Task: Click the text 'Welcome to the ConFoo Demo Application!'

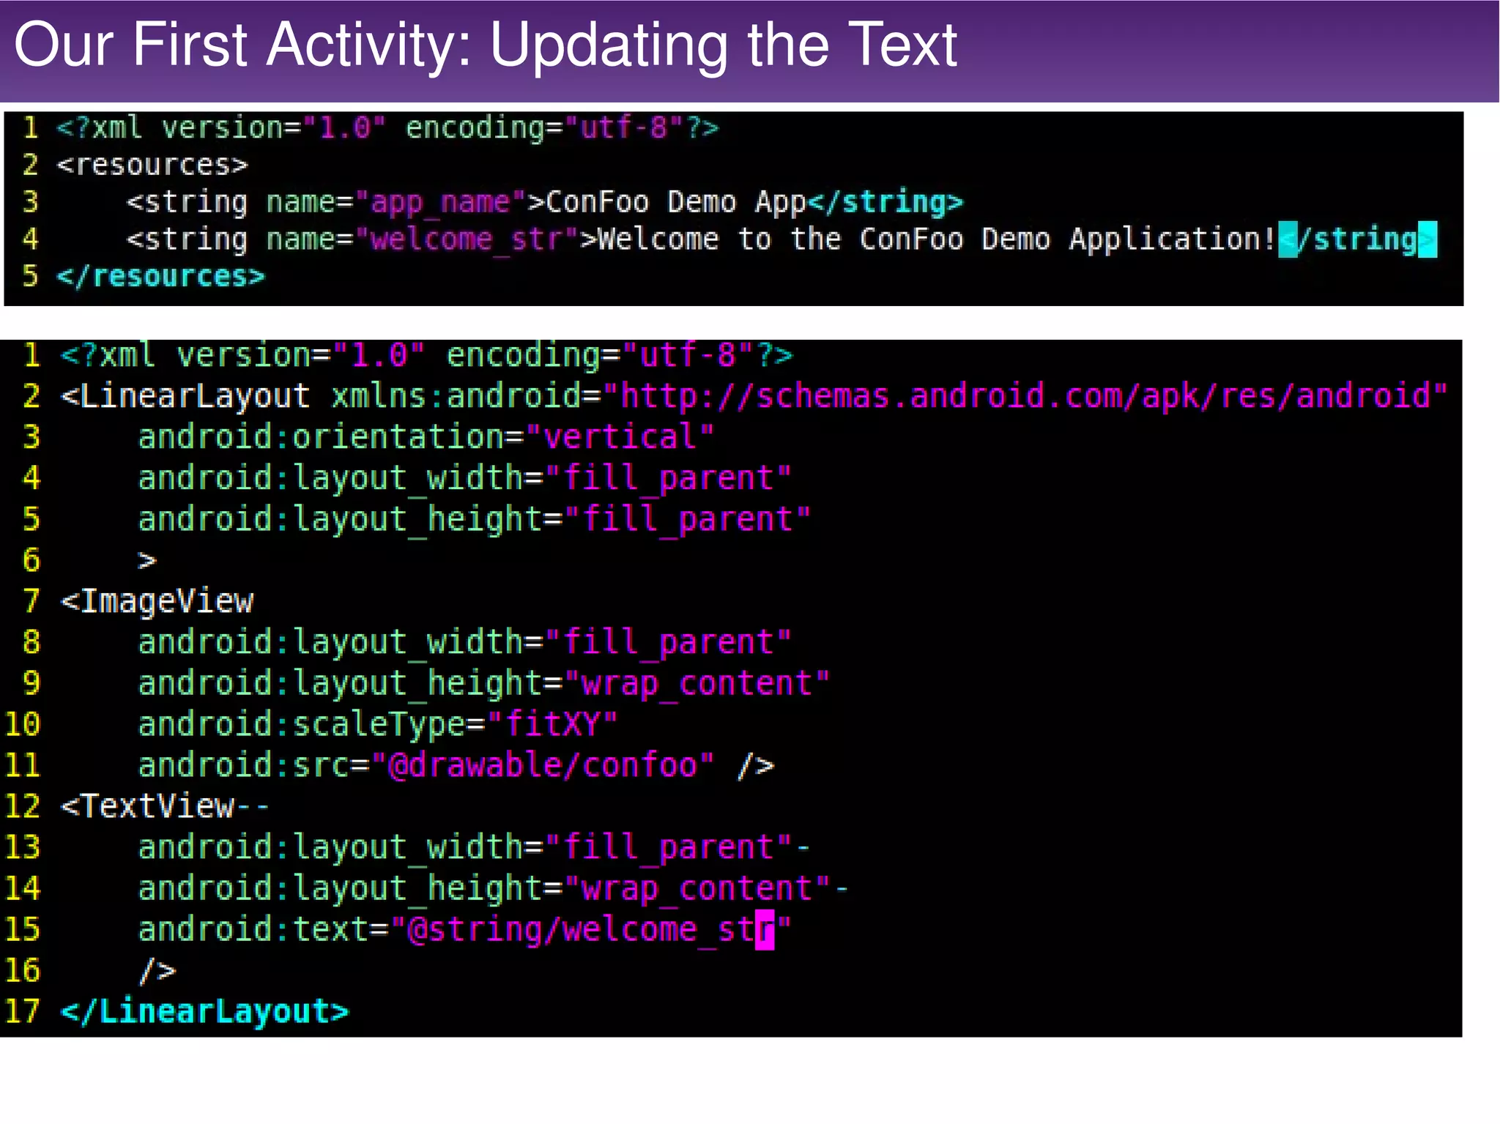Action: tap(937, 239)
